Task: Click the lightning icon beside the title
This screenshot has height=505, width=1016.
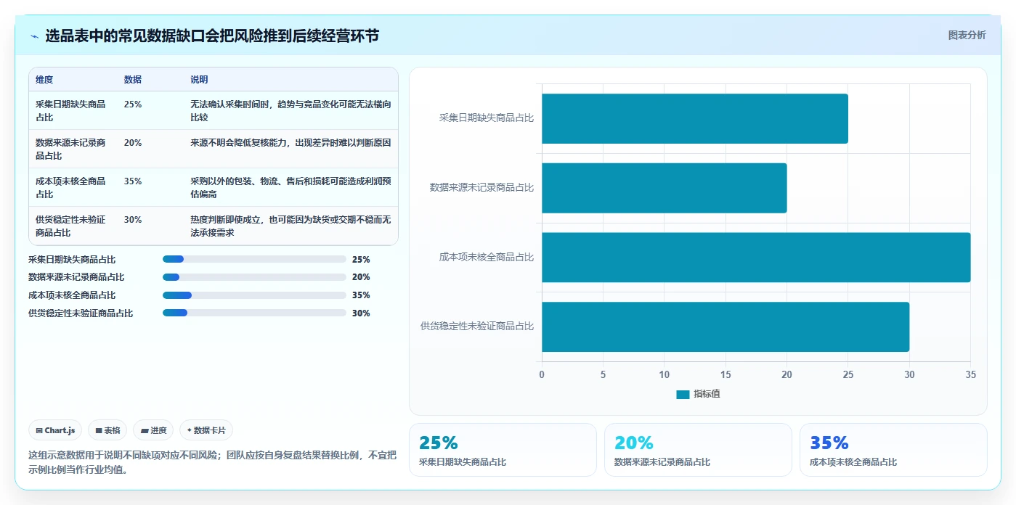Action: point(34,36)
